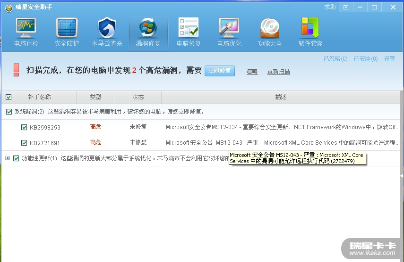Click the MS12-043 description in KB2721691 row
This screenshot has height=262, width=404.
(283, 143)
